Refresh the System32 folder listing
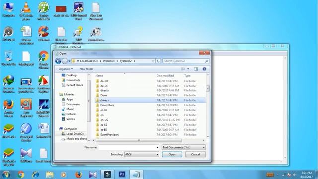 158,61
